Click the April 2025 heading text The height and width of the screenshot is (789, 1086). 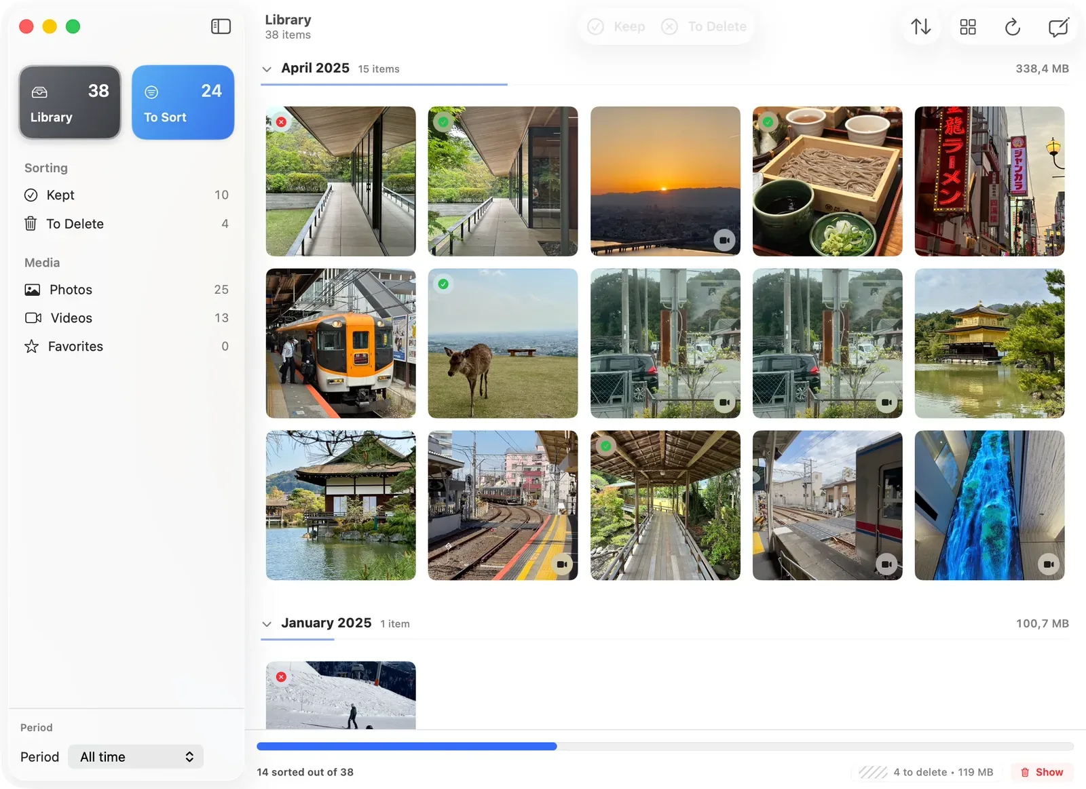(316, 69)
